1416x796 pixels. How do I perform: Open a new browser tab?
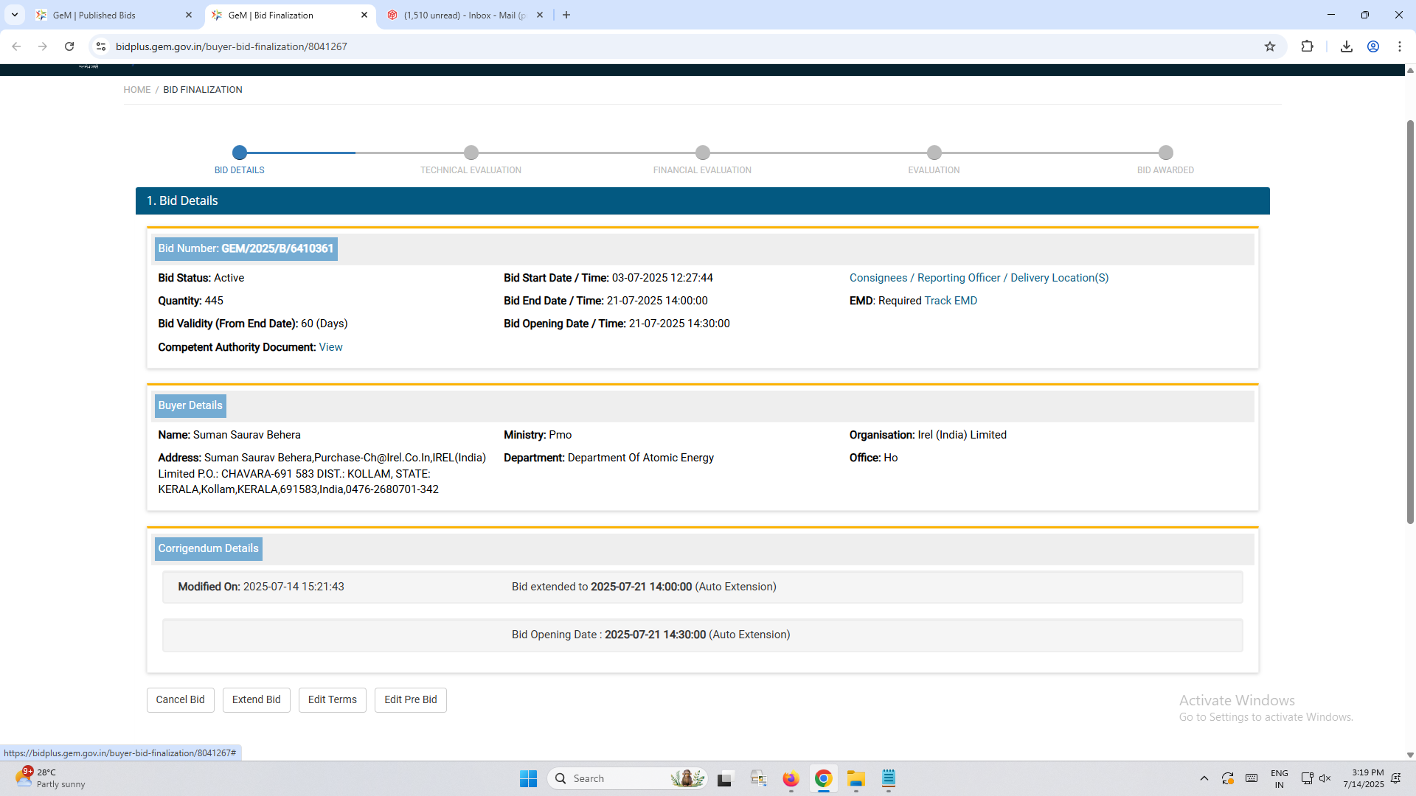[x=566, y=15]
